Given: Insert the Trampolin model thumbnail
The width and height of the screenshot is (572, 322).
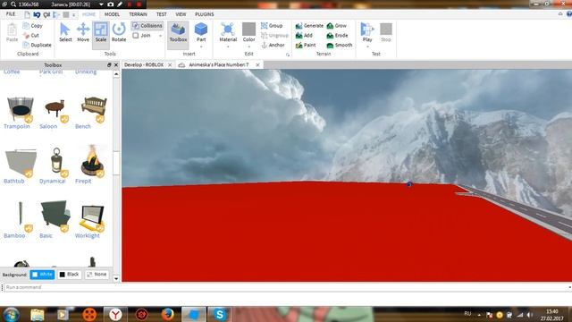Looking at the screenshot, I should coord(20,108).
